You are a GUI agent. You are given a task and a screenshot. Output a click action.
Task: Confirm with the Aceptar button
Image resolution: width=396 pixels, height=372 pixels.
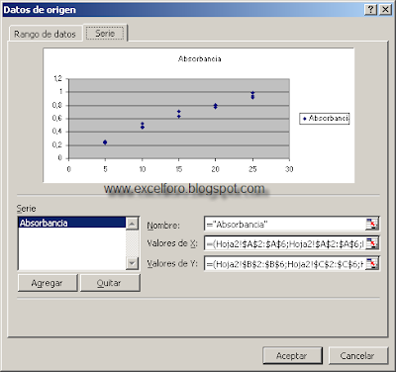(x=292, y=356)
